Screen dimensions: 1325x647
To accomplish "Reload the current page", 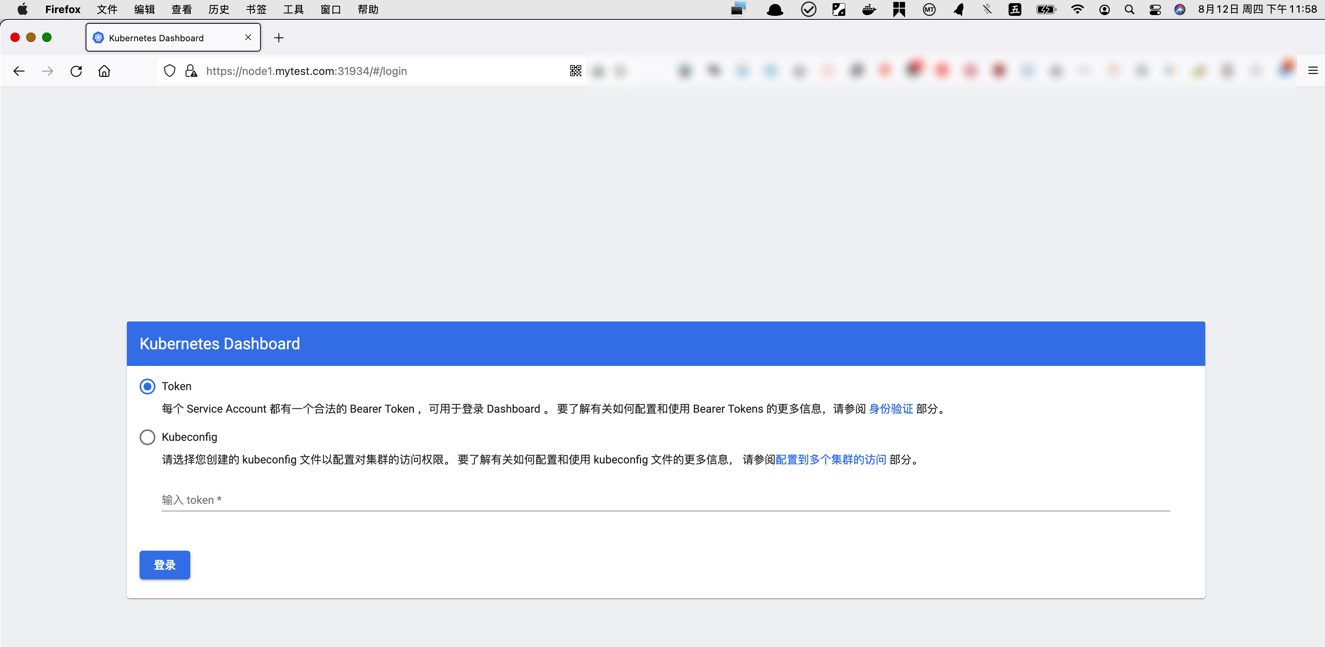I will [x=76, y=71].
